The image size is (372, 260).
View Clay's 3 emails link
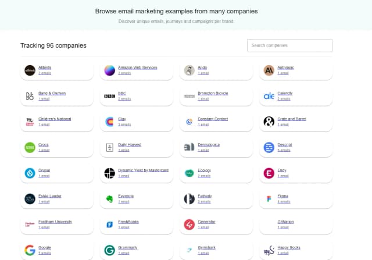(124, 124)
